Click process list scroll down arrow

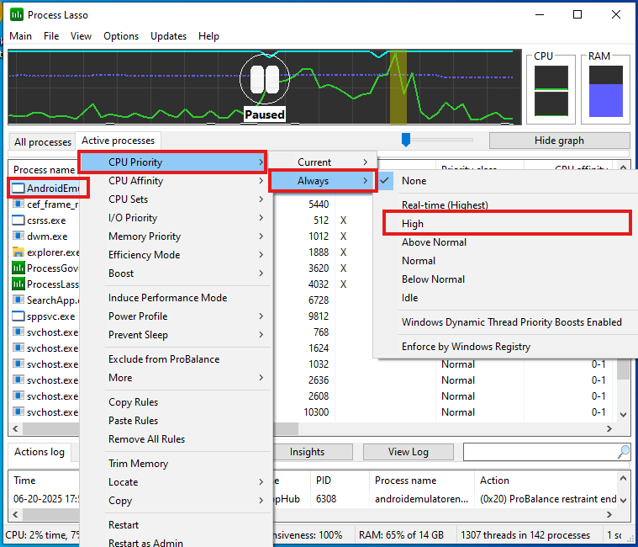pos(623,415)
